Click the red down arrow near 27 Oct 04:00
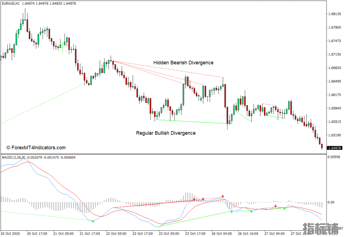344x237 pixels. 275,206
